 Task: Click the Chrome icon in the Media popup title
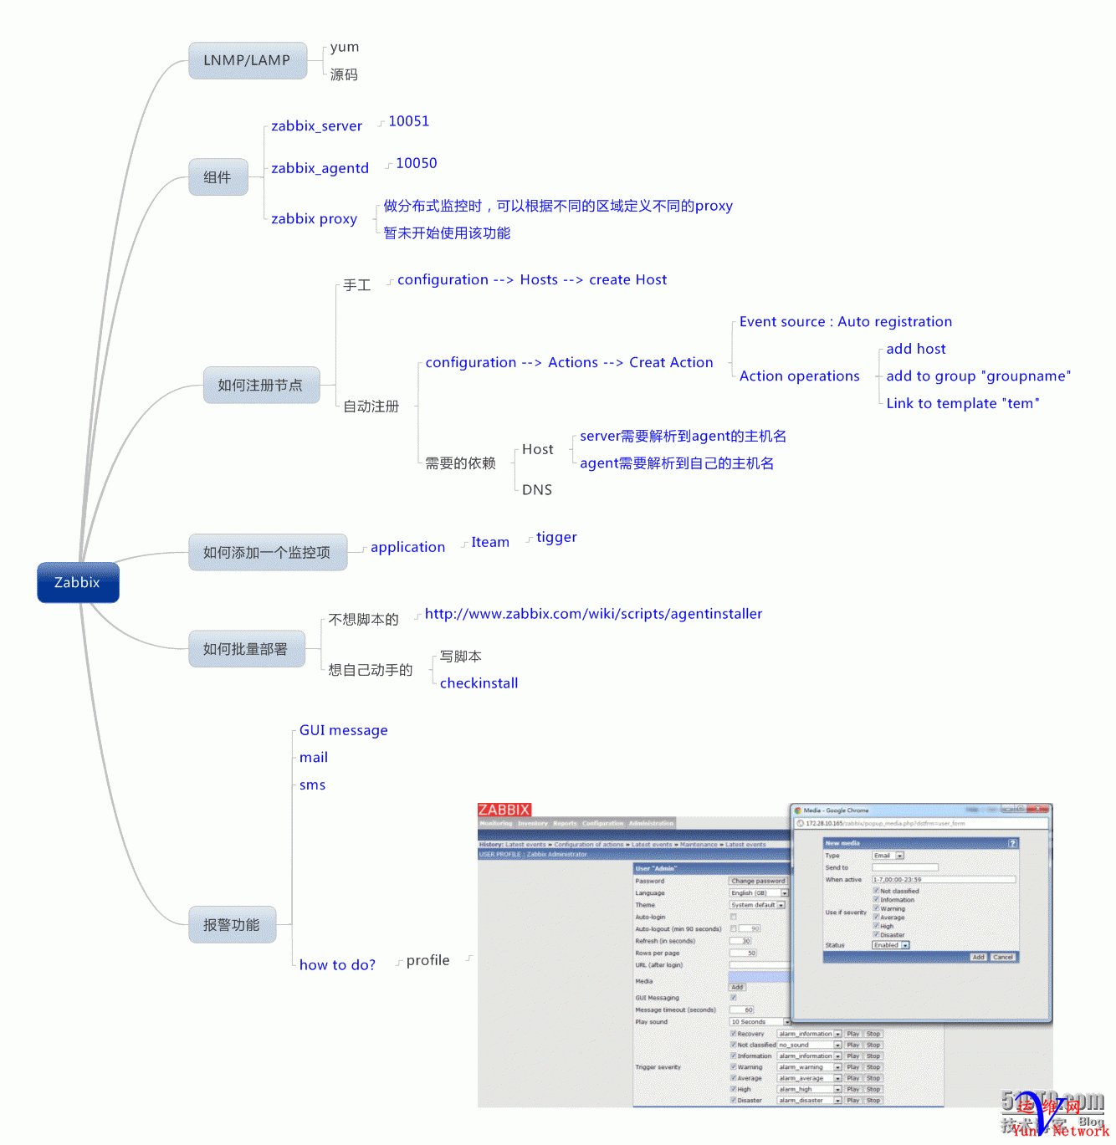pyautogui.click(x=797, y=810)
